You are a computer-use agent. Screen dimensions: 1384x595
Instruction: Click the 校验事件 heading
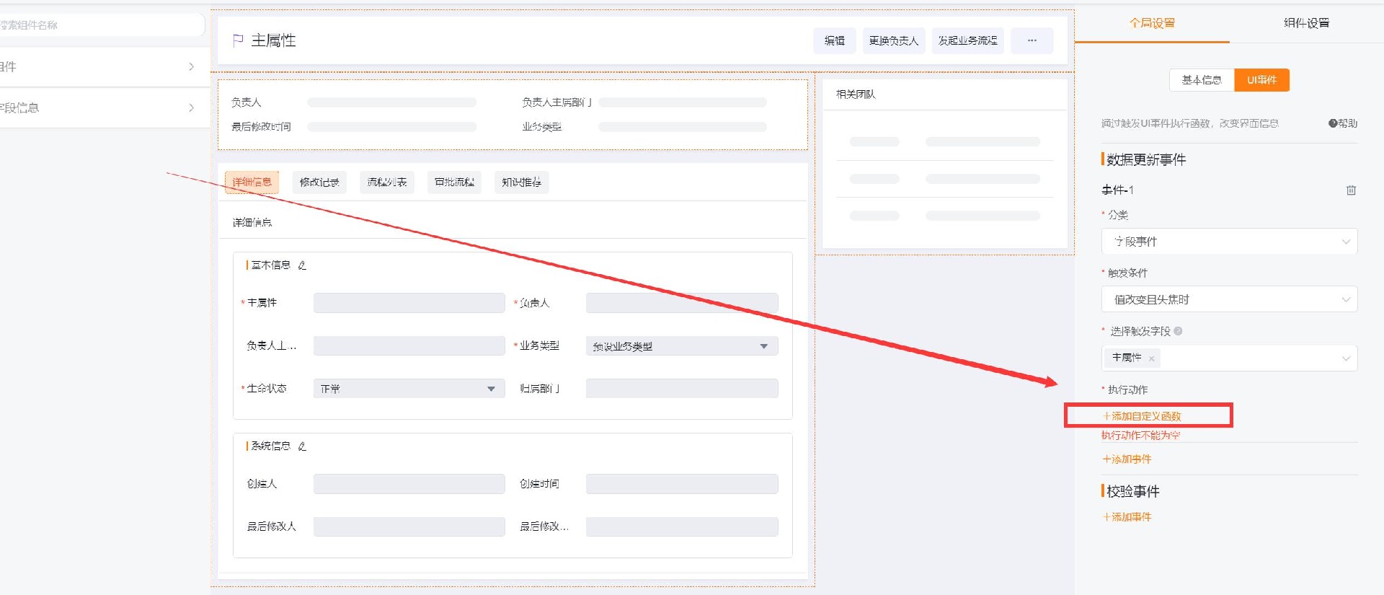coord(1132,491)
